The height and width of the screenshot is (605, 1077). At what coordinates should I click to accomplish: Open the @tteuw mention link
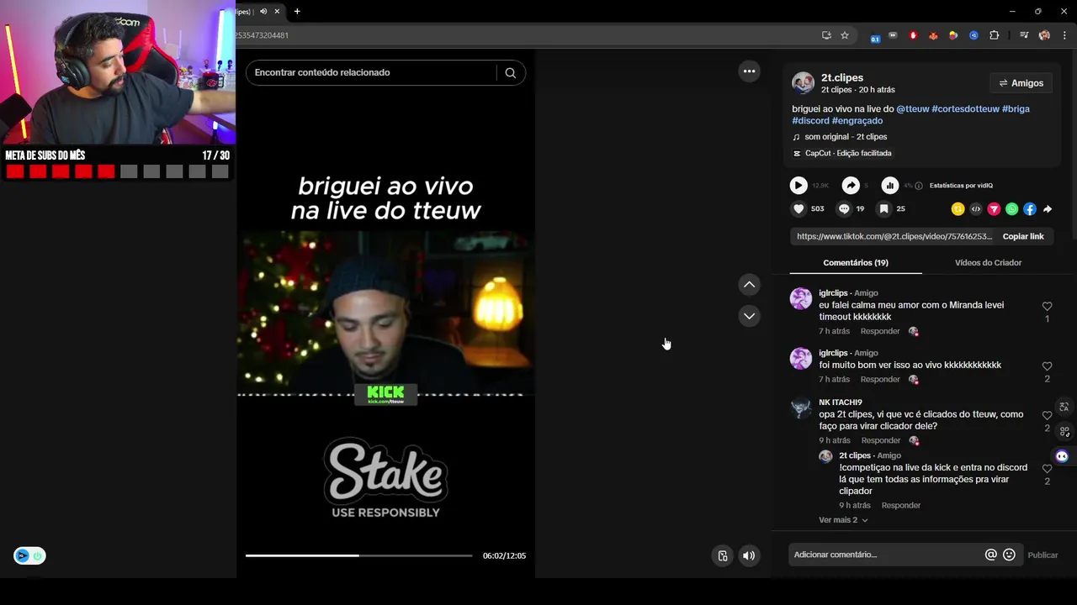pos(912,109)
